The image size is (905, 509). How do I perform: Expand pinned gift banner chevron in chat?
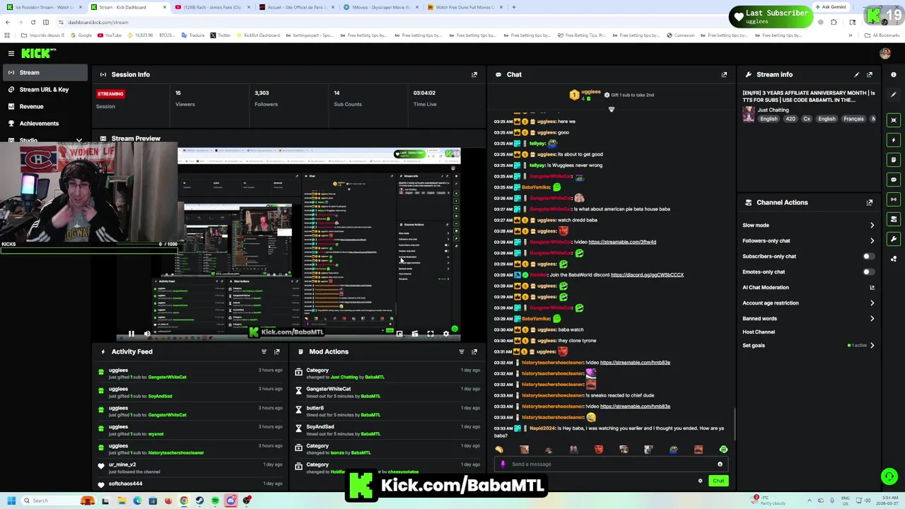tap(612, 110)
